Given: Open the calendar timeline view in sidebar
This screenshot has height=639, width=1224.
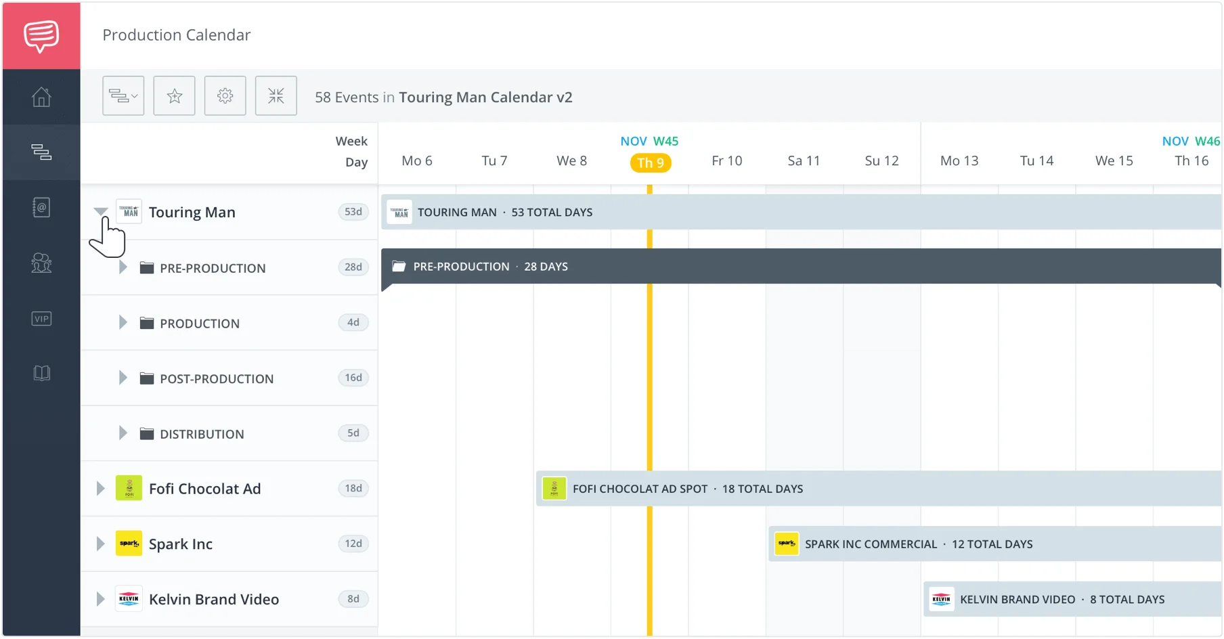Looking at the screenshot, I should pyautogui.click(x=41, y=152).
